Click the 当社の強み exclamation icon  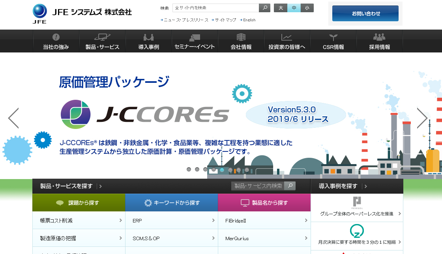(56, 37)
